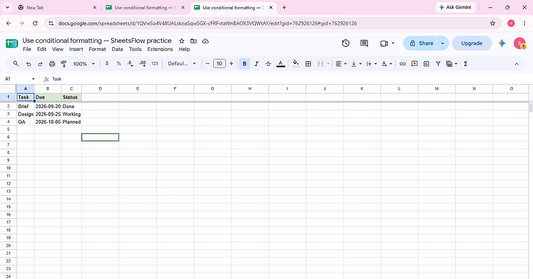
Task: Click the Share button
Action: (x=420, y=43)
